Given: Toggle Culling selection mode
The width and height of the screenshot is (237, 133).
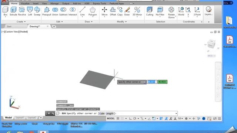Looking at the screenshot, I should click(150, 11).
